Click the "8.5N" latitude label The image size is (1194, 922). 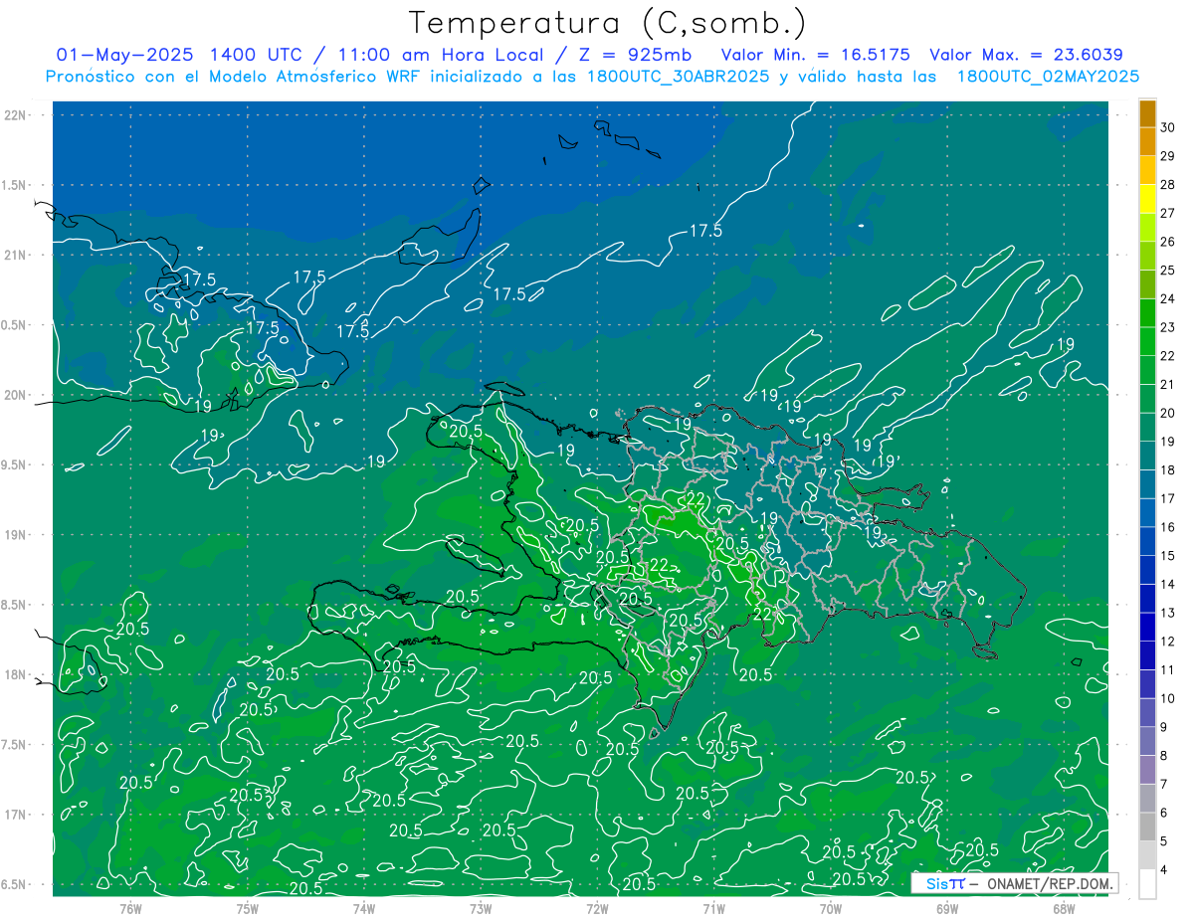[15, 605]
